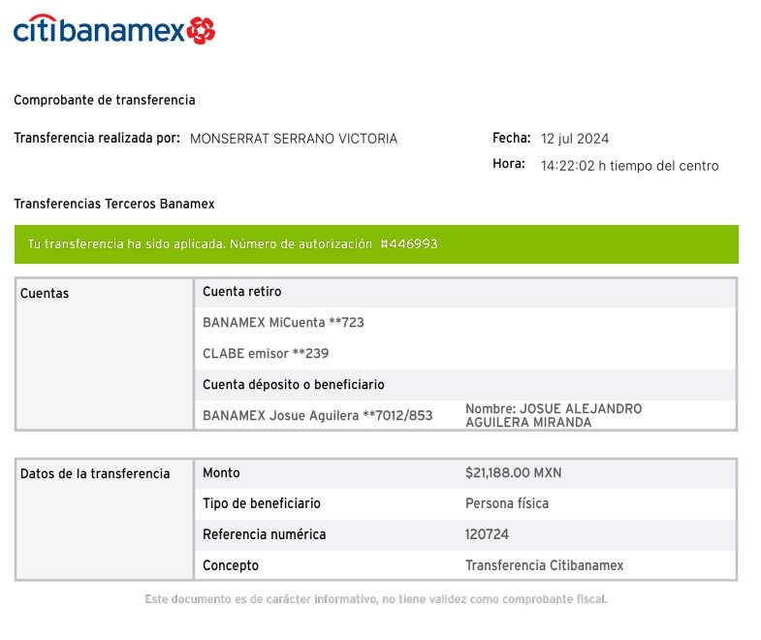The image size is (761, 640).
Task: Click Cuenta déposito o beneficiario header
Action: (x=293, y=385)
